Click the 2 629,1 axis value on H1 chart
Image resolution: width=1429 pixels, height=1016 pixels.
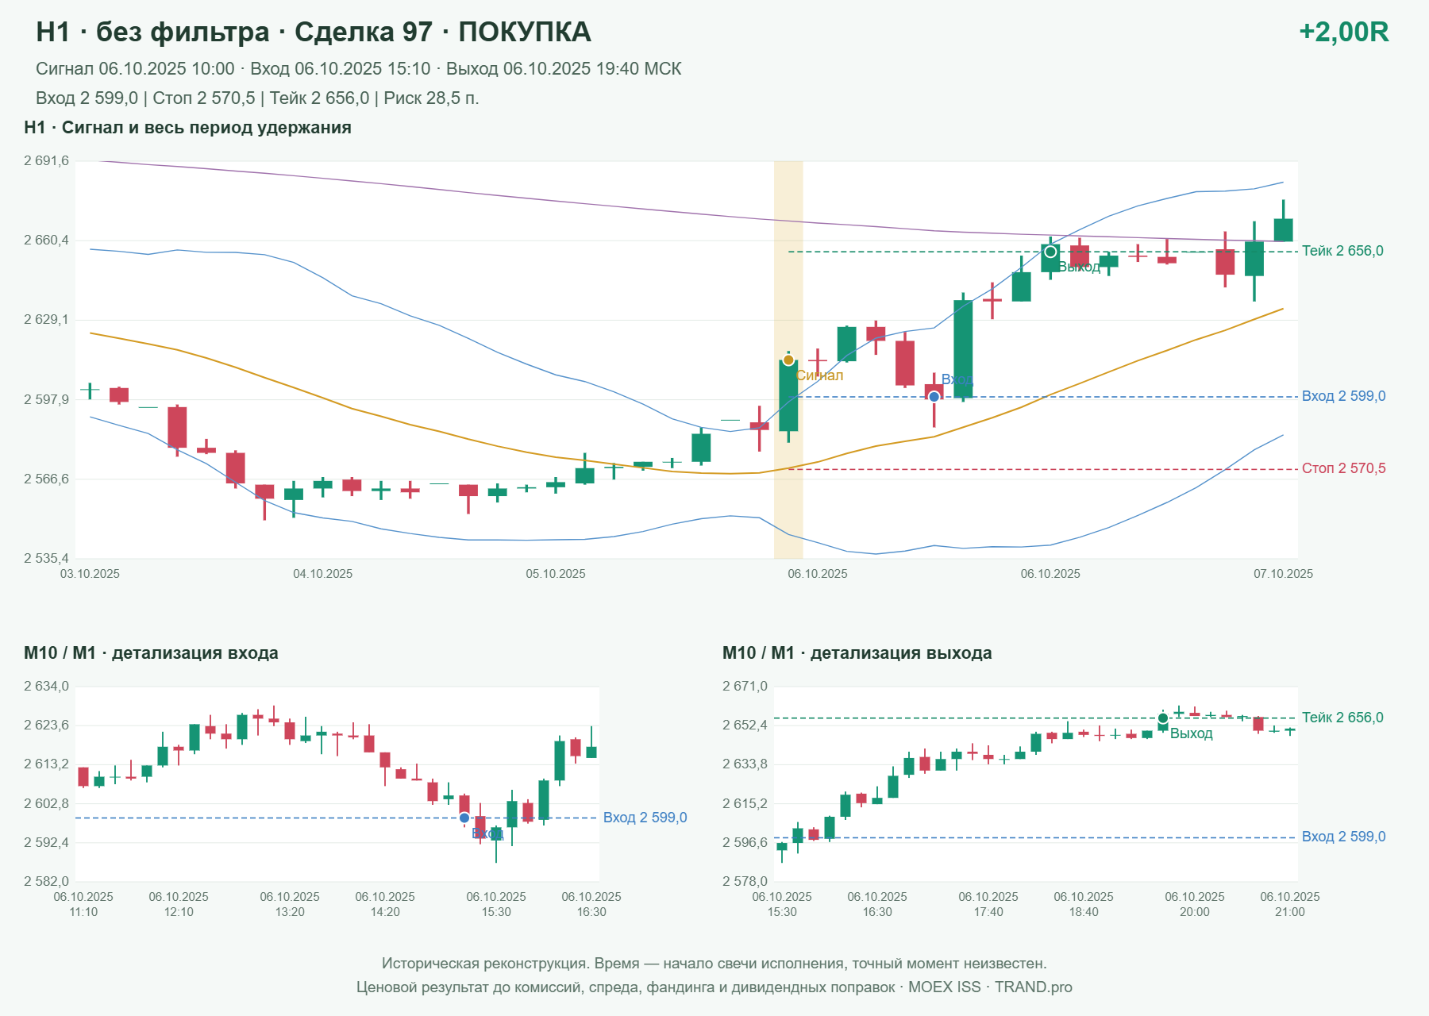pos(47,320)
